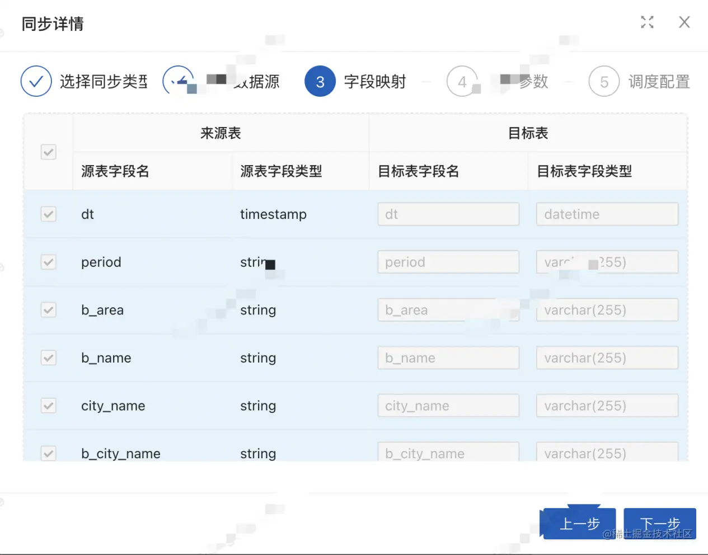Click the varchar(255) type field for b_city_name

(x=607, y=452)
